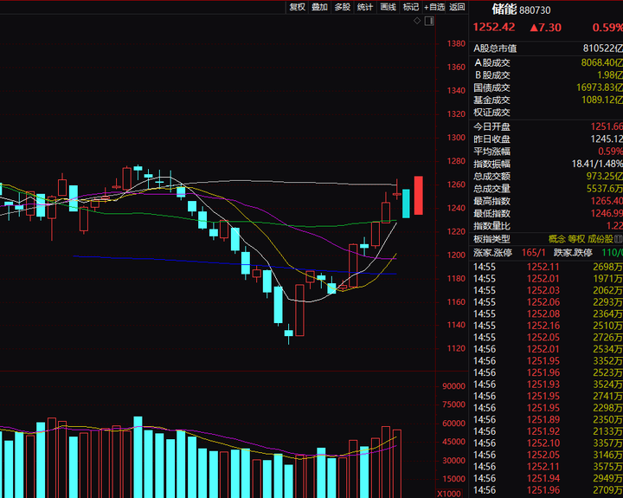
Task: Click the 涨家.涨停 count 165/1
Action: tap(533, 253)
